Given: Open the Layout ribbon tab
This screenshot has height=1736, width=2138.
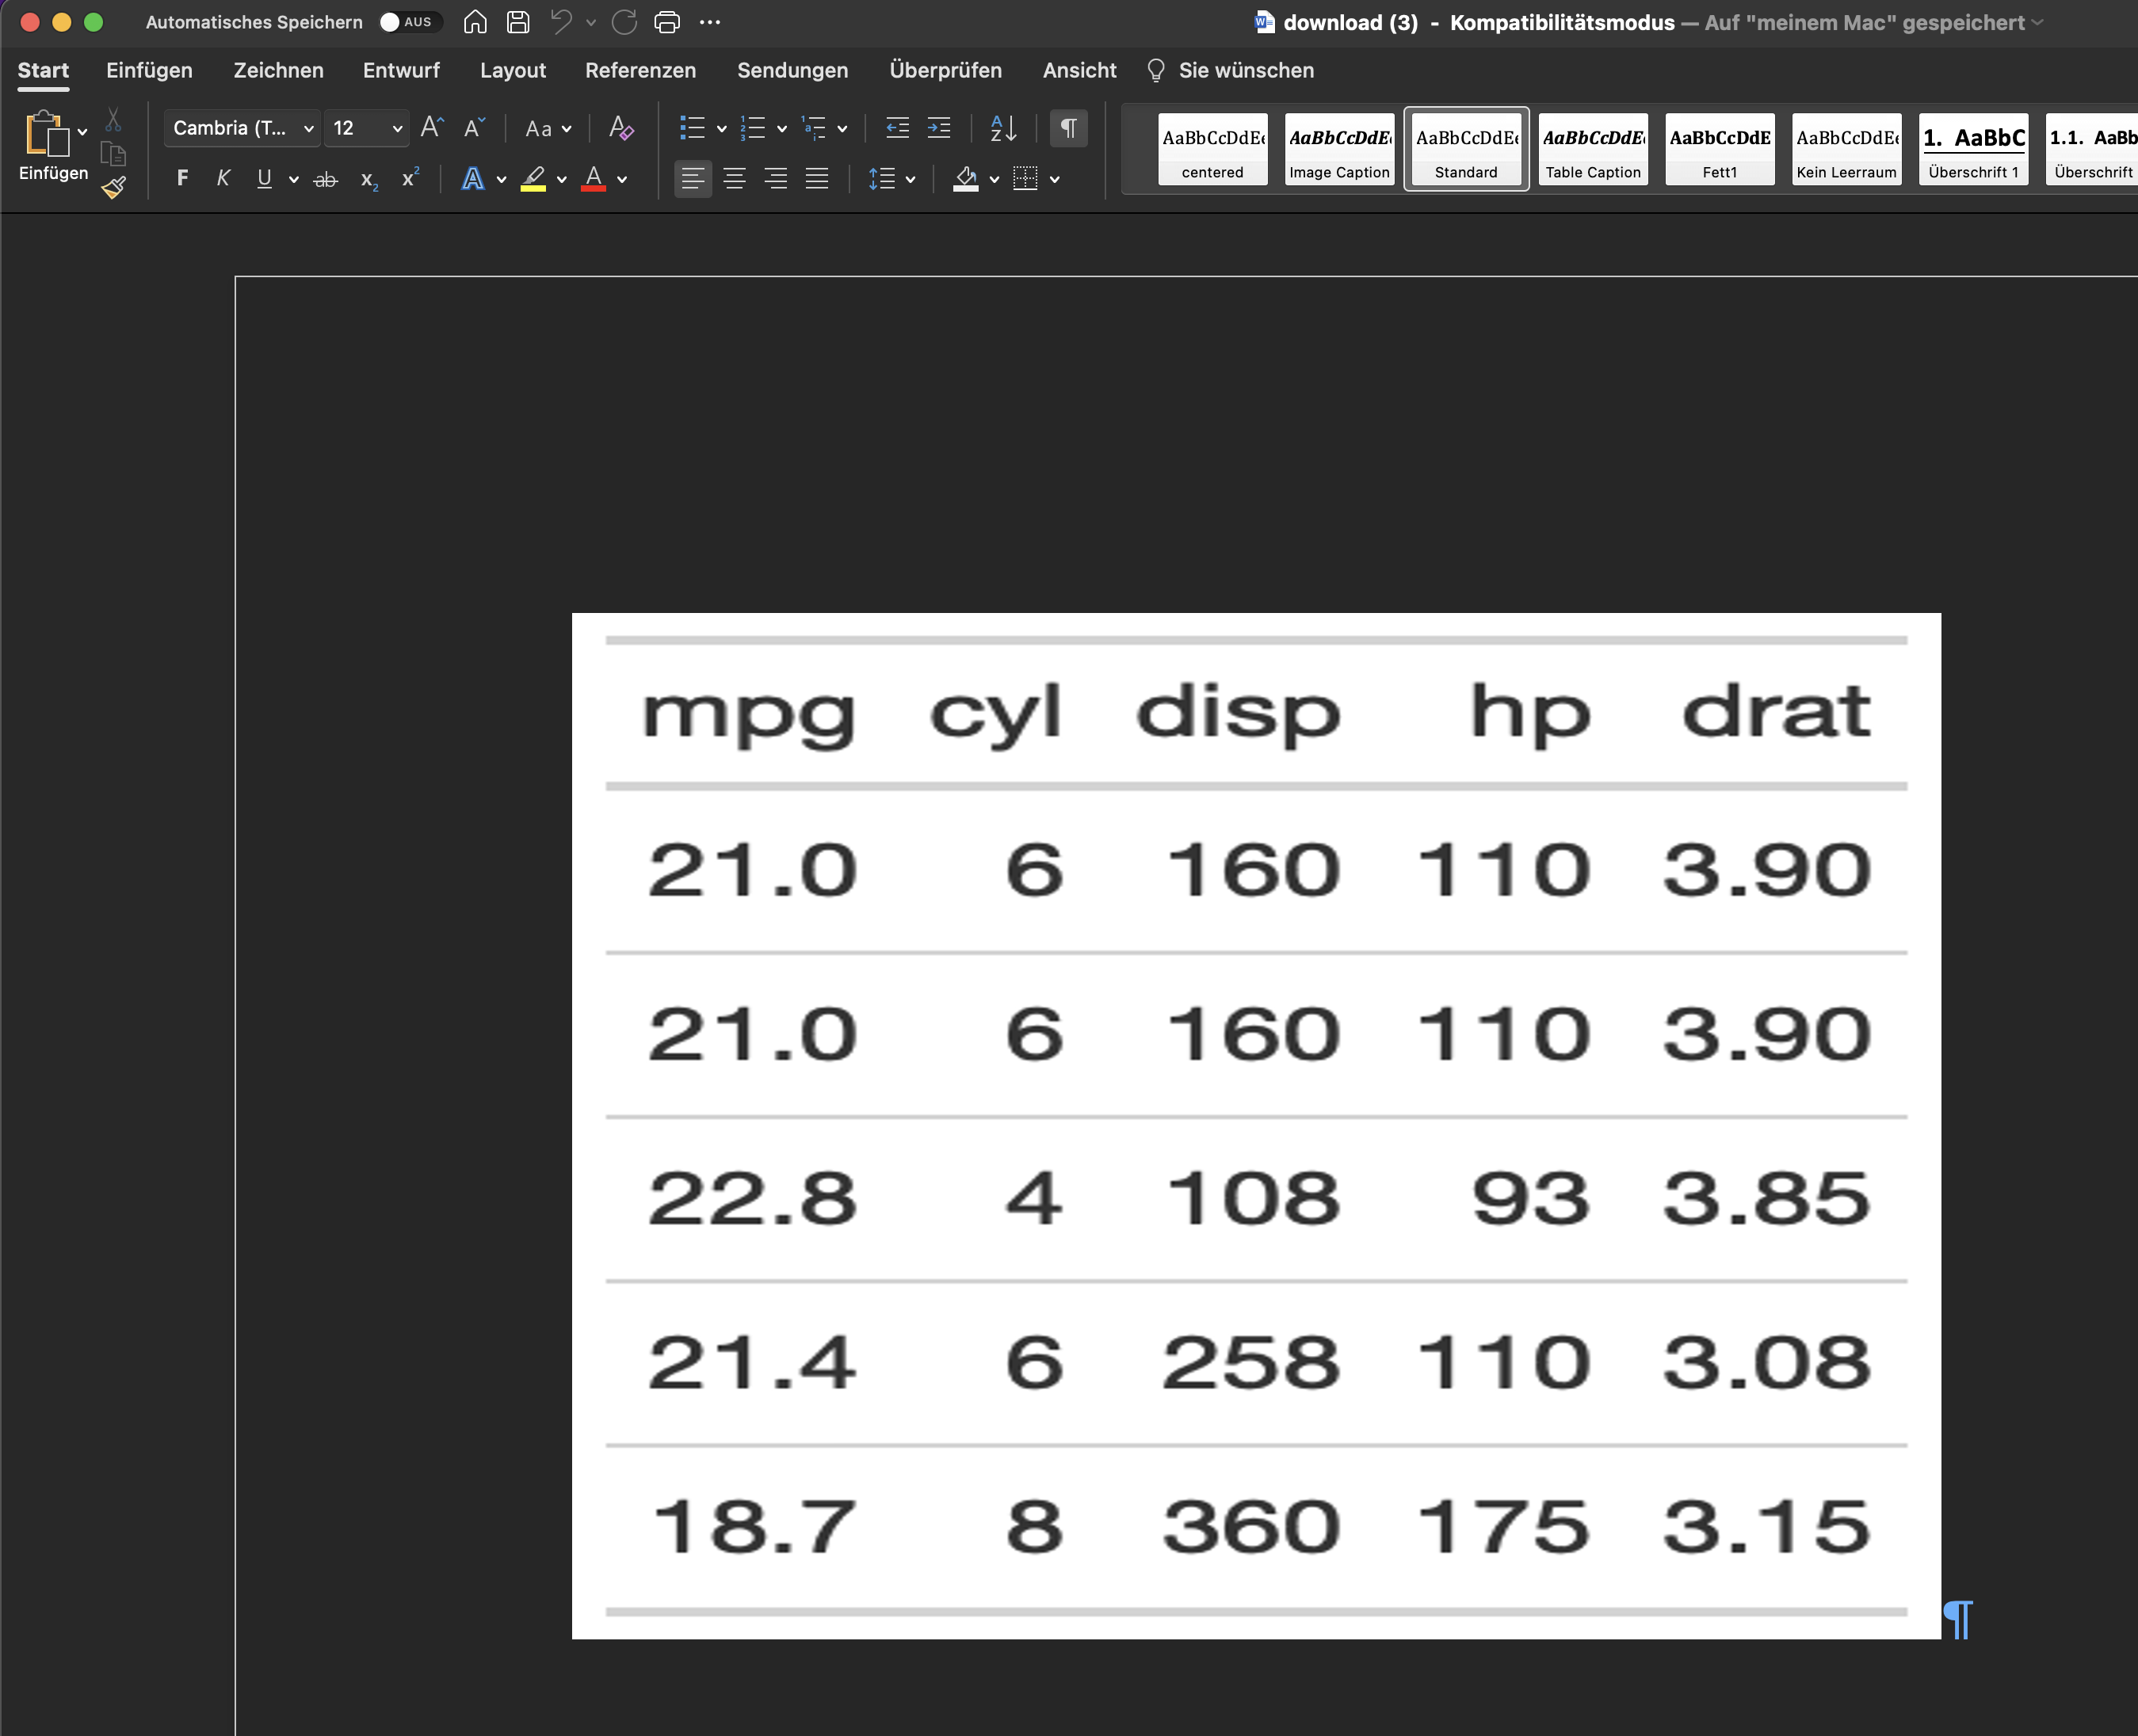Looking at the screenshot, I should 512,70.
